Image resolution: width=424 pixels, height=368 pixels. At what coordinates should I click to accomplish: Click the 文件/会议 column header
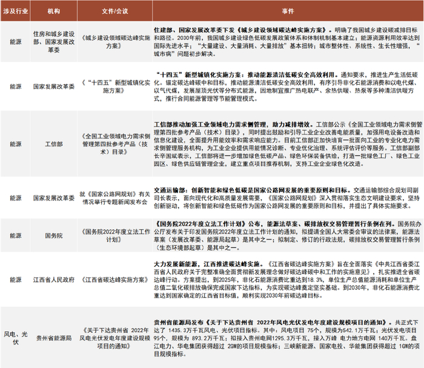tap(114, 11)
